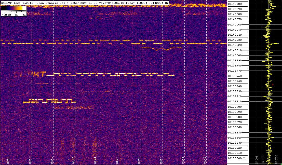Click the W-shaped wavy trace near 10140015
This screenshot has height=165, width=282.
(x=162, y=49)
